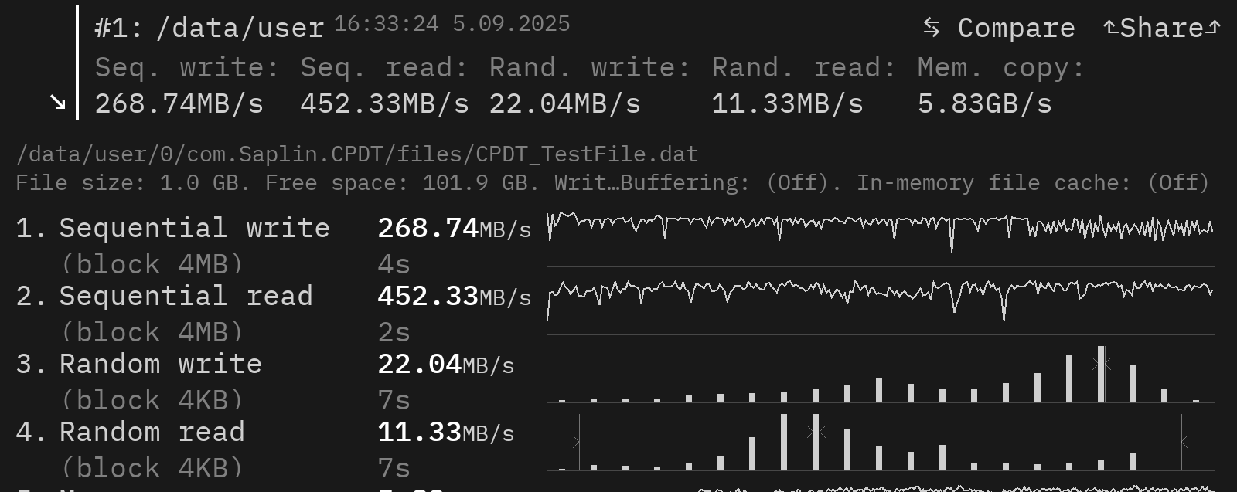The height and width of the screenshot is (492, 1237).
Task: Click the Rand. write 22.04MB/s summary
Action: (x=588, y=86)
